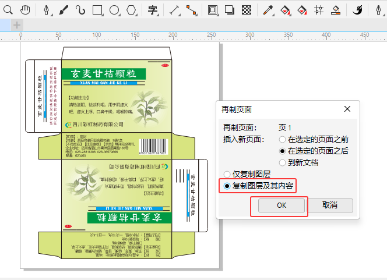Click the black swirl effect icon
Viewport: 387px width, 280px height.
coord(357,10)
